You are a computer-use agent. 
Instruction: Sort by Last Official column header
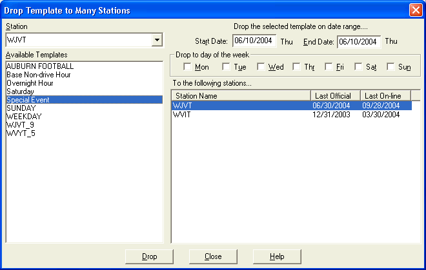click(334, 96)
